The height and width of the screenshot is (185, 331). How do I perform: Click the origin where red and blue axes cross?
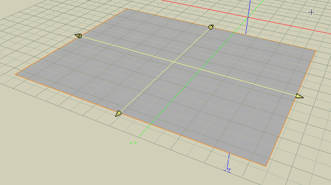[248, 17]
